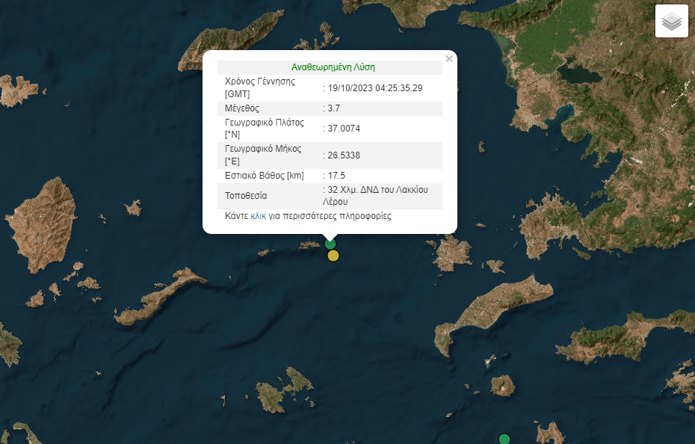Click the magnitude value 3.7
Screen dimensions: 695x444
coord(333,108)
